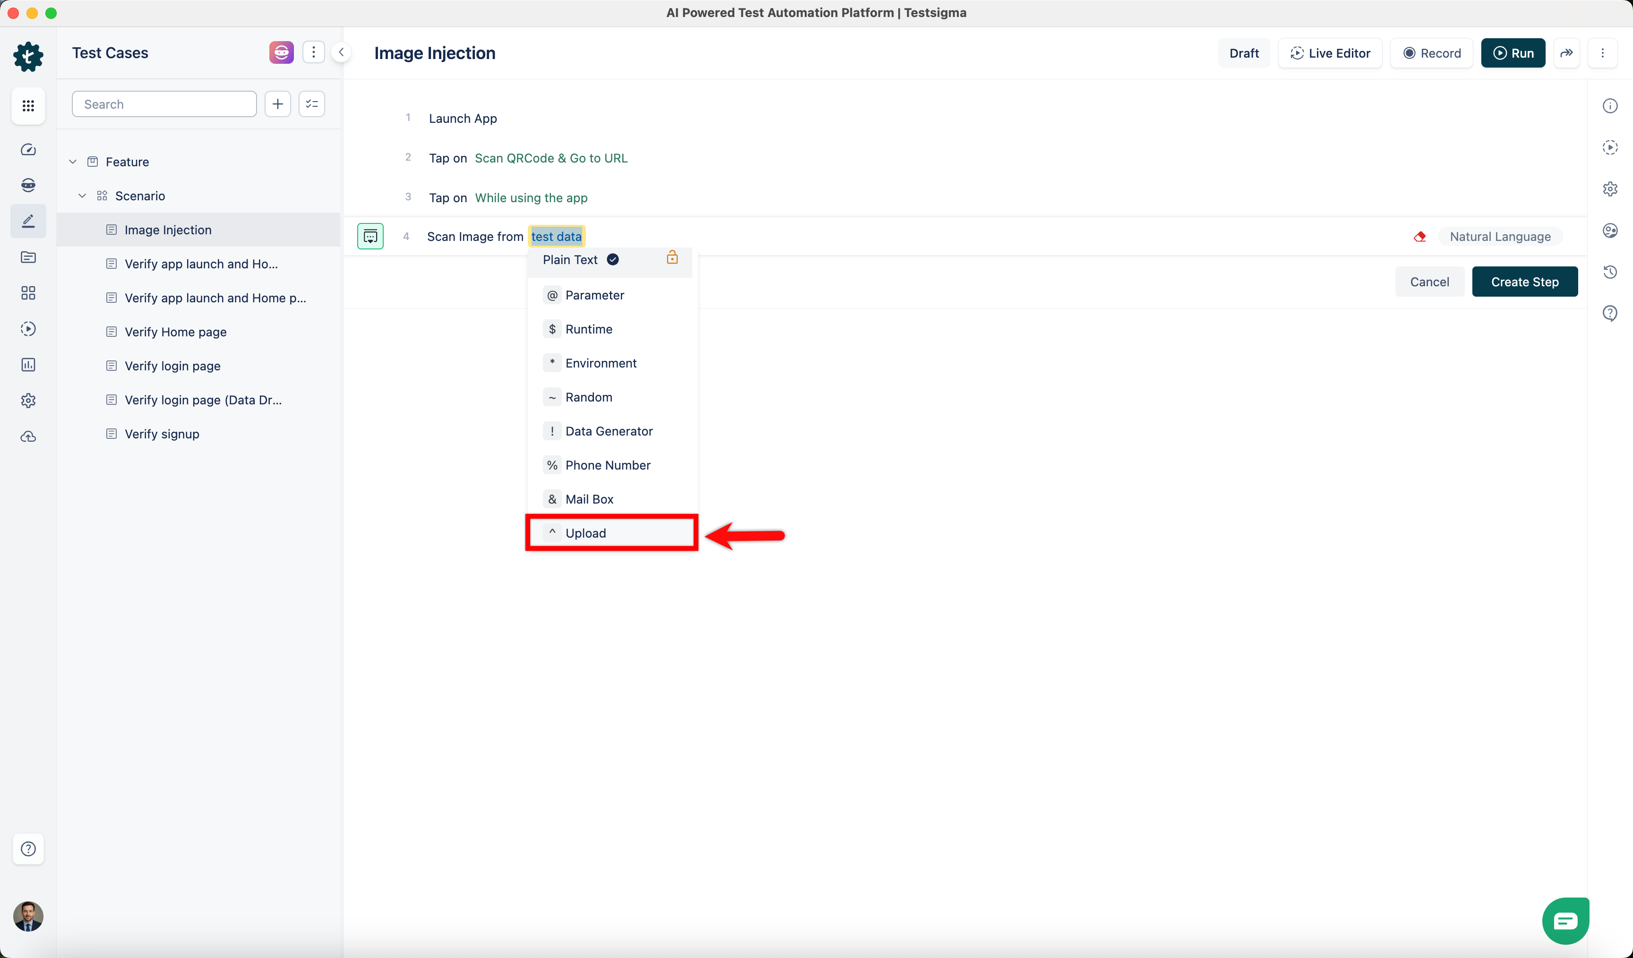Collapse the Scenario tree node
The height and width of the screenshot is (958, 1633).
click(82, 196)
